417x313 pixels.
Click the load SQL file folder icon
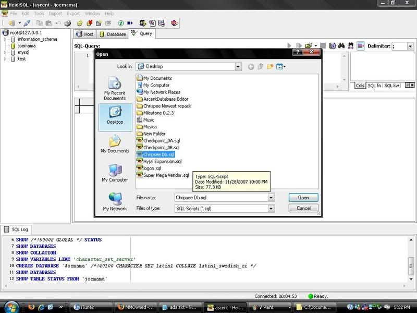pyautogui.click(x=309, y=46)
